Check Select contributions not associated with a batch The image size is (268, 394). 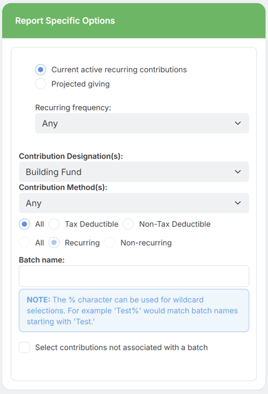coord(24,348)
